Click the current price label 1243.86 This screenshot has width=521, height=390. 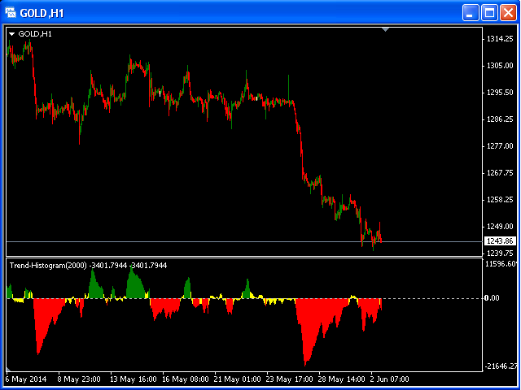pos(500,241)
